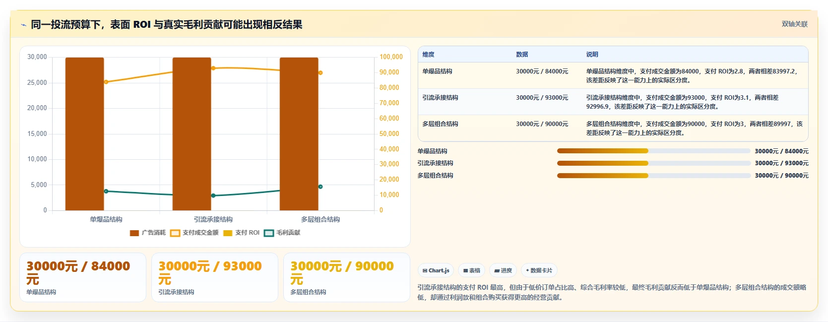Toggle 毛利贡献 legend swatch
828x322 pixels.
(269, 233)
